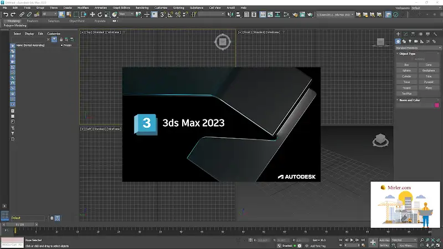Activate the Select and Scale tool

click(x=107, y=14)
